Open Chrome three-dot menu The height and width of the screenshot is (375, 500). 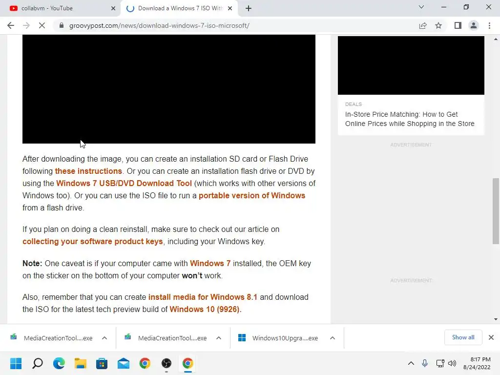(x=489, y=25)
